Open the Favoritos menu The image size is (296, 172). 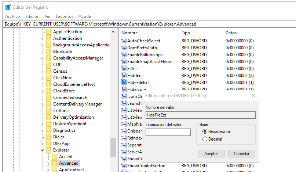tap(65, 16)
